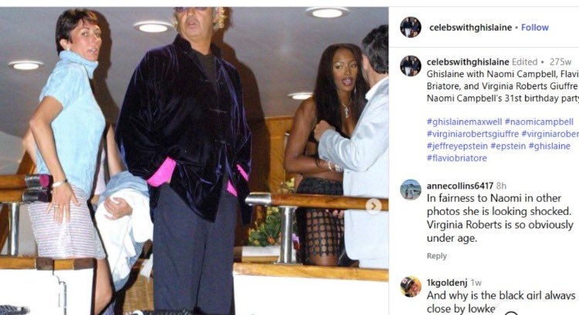
Task: Open 1kgoldenj username link
Action: (x=447, y=283)
